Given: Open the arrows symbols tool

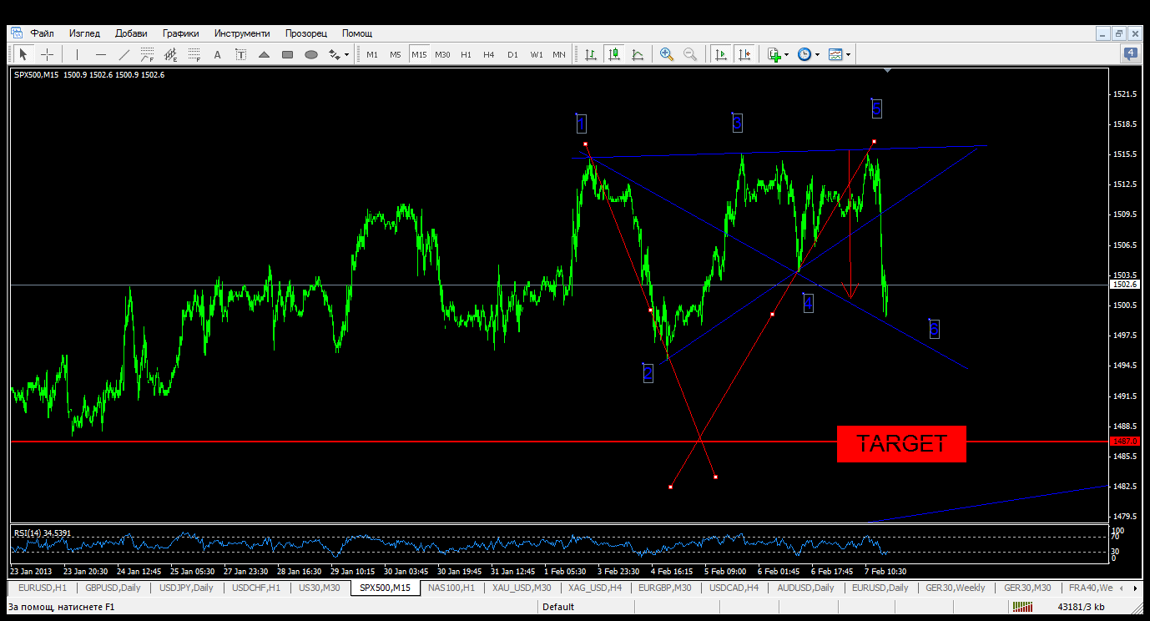Looking at the screenshot, I should 334,54.
